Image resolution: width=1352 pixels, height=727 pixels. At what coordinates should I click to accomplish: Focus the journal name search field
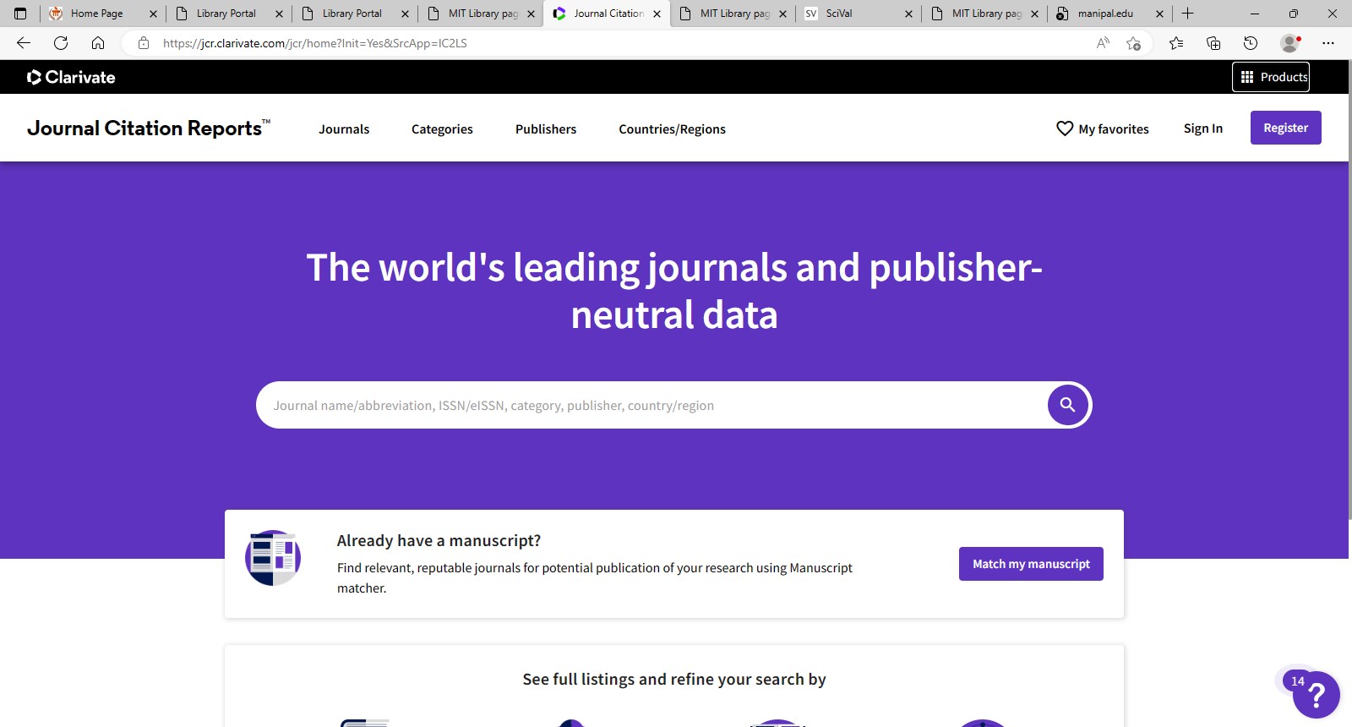[x=651, y=406]
